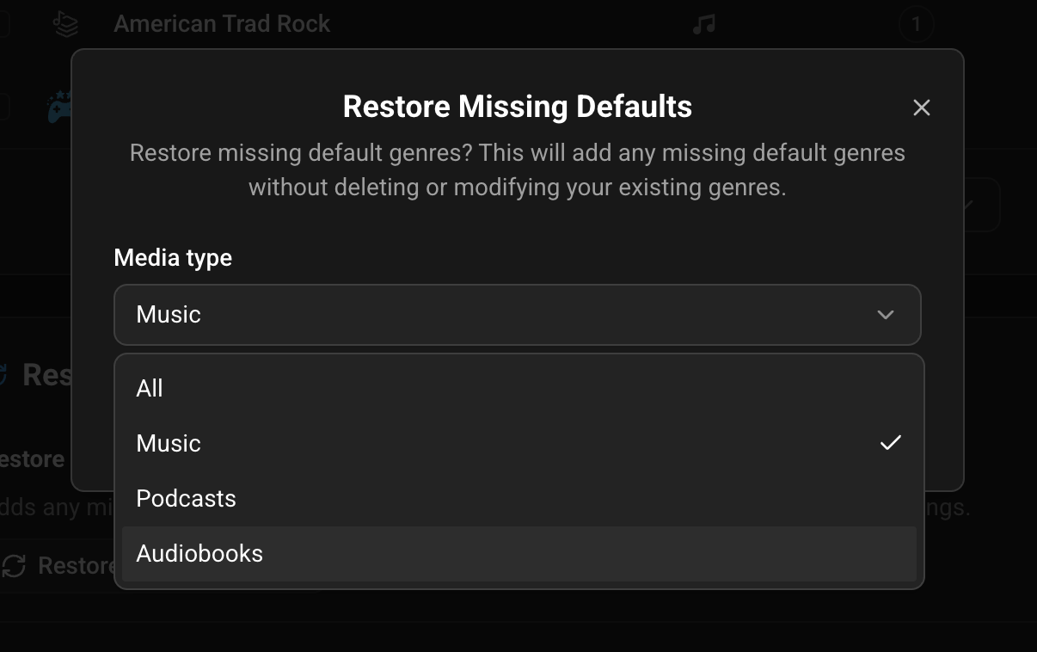1037x652 pixels.
Task: Click the Restore Missing Defaults dialog title
Action: [518, 107]
